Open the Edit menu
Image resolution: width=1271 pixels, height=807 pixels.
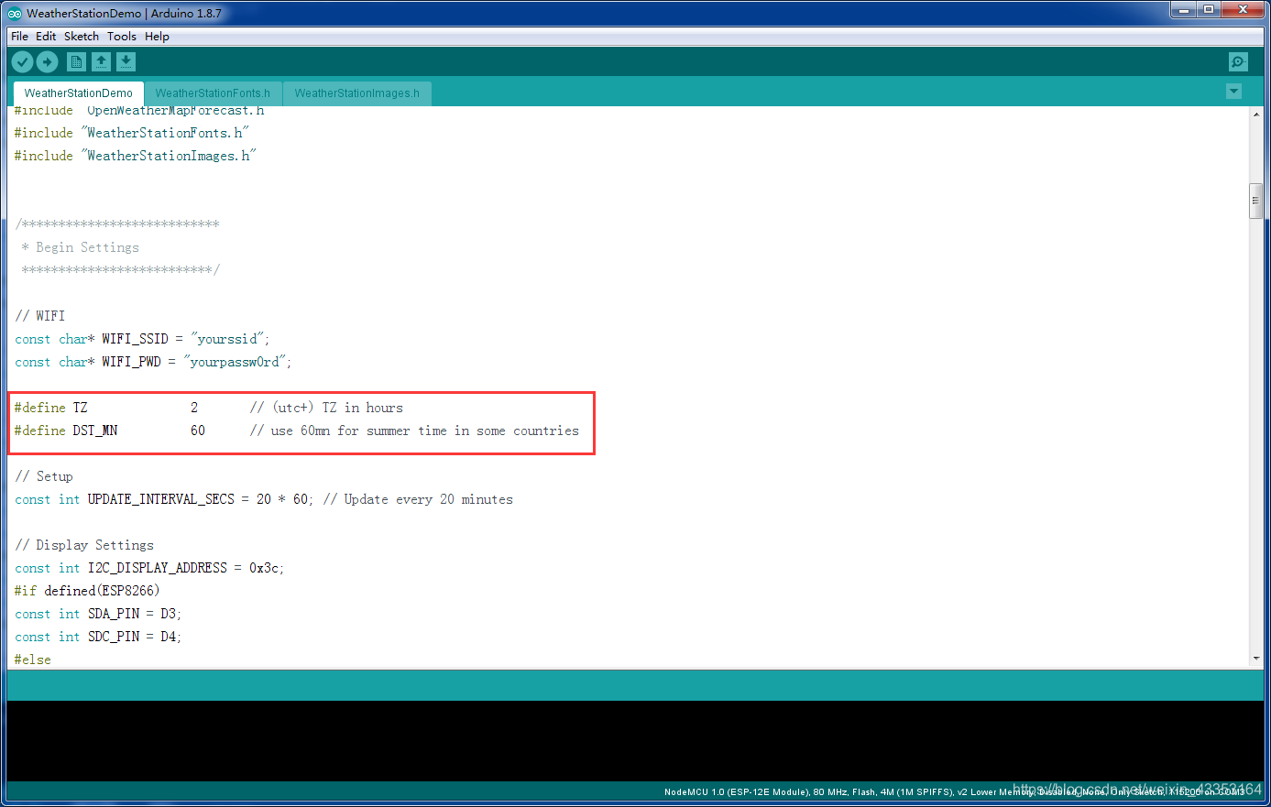(x=46, y=37)
